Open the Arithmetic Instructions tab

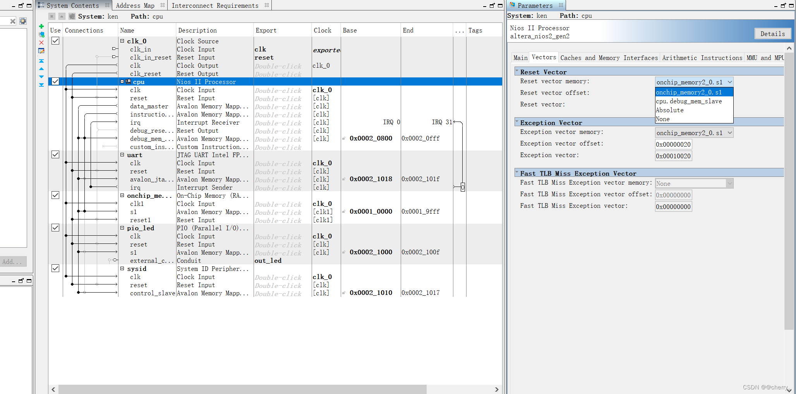(x=702, y=58)
